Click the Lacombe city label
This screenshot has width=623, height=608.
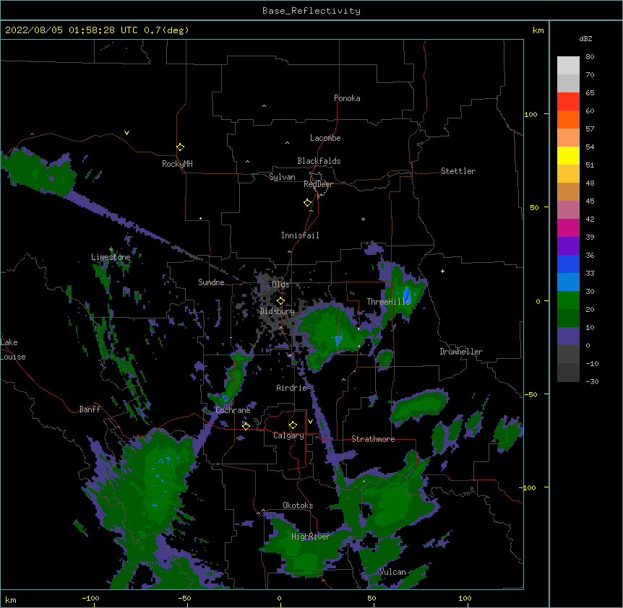tap(325, 138)
